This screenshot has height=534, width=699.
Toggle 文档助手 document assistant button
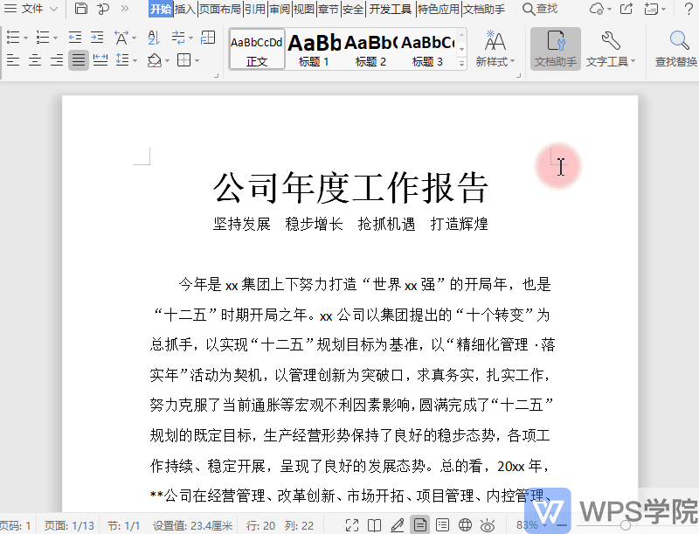[556, 49]
